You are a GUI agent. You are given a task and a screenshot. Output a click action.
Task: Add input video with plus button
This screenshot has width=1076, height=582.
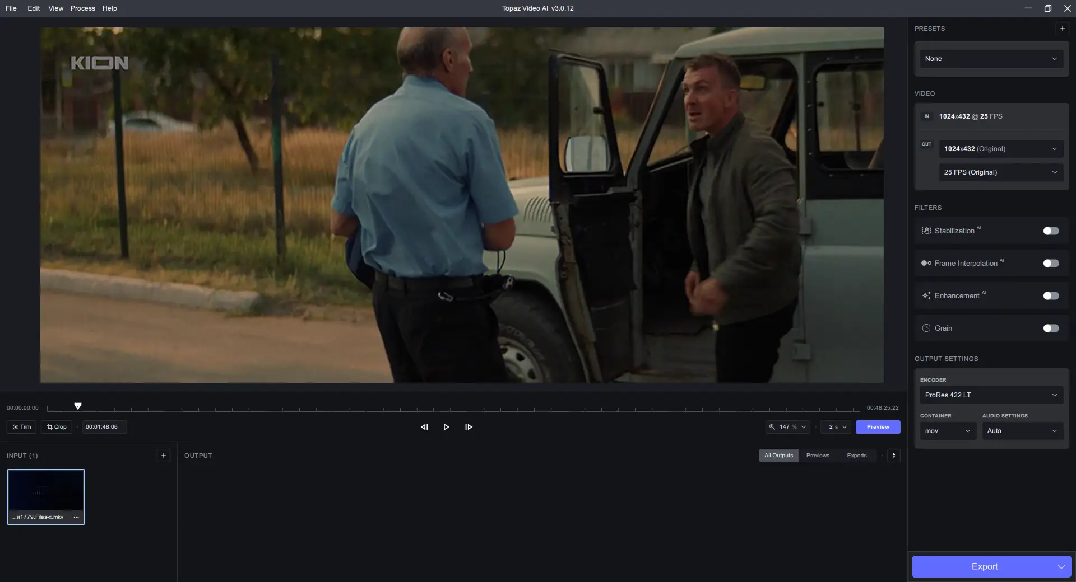[164, 456]
